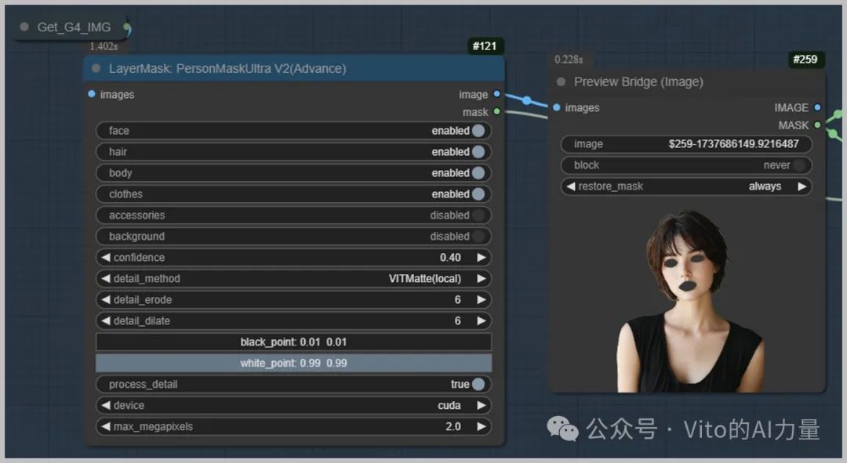Collapse the Preview Bridge node dot
Viewport: 847px width, 463px height.
click(x=562, y=81)
